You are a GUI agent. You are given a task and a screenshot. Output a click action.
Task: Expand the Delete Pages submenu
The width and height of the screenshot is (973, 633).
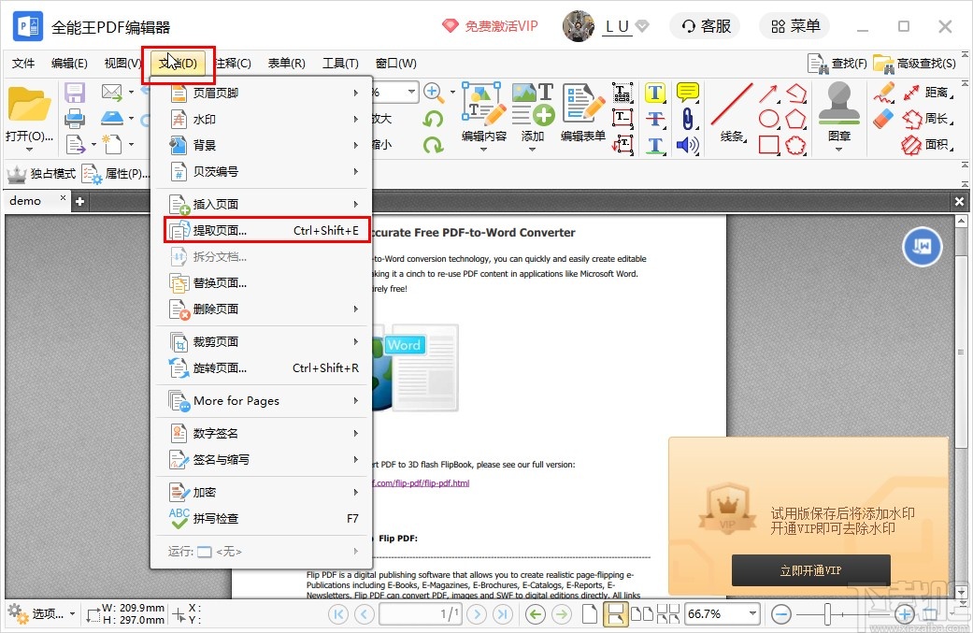tap(264, 309)
